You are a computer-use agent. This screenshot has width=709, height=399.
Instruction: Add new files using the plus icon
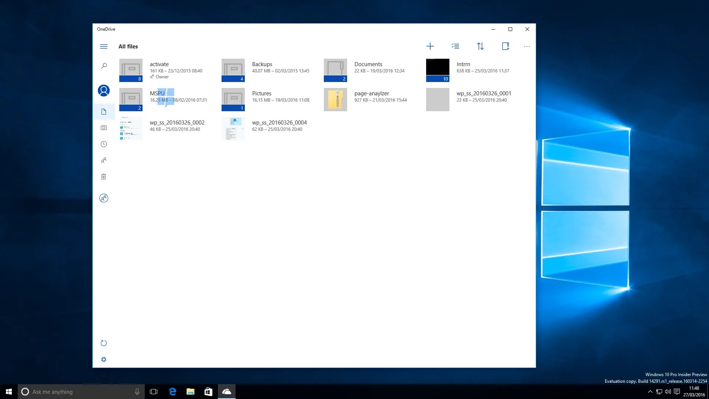tap(431, 46)
